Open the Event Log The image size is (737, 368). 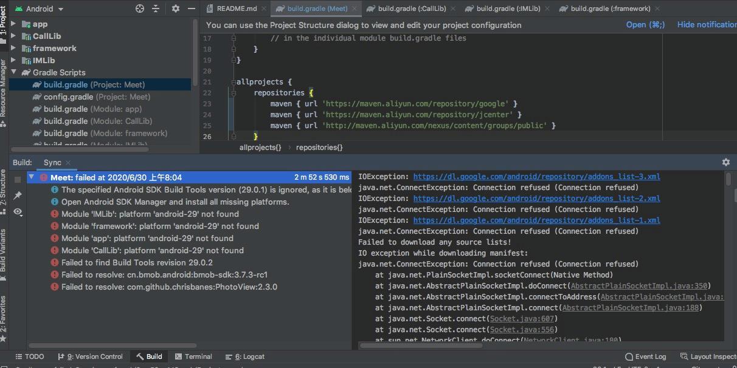point(646,356)
